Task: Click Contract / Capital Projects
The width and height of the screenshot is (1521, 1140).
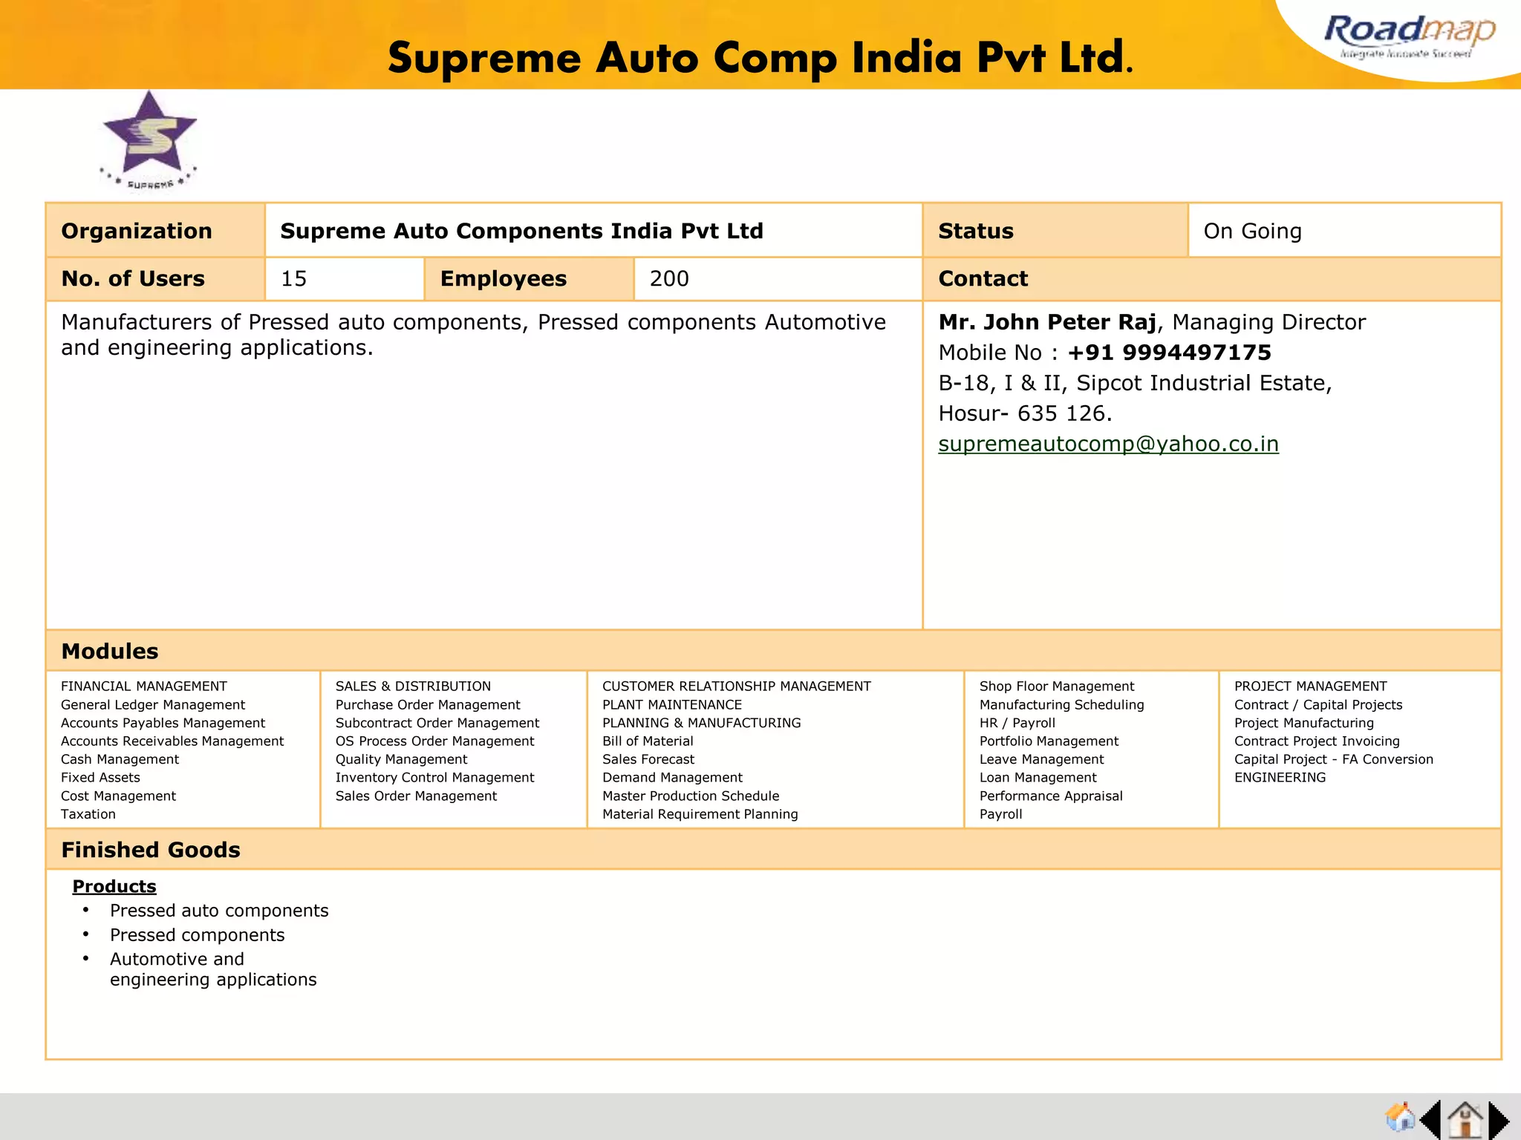Action: (1318, 704)
